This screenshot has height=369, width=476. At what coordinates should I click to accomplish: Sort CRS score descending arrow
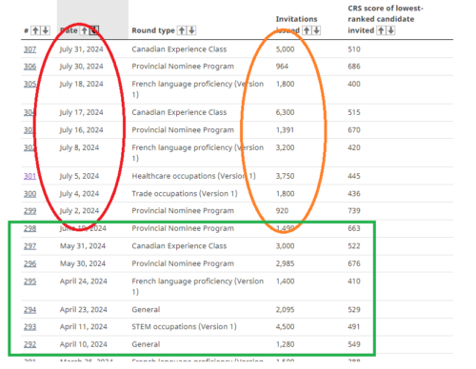coord(390,30)
